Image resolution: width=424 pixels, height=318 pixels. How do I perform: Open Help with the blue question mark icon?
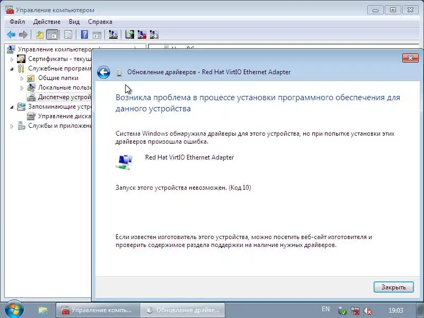pyautogui.click(x=84, y=34)
